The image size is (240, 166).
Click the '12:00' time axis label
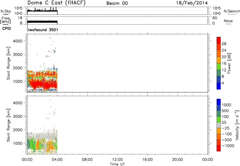click(117, 160)
